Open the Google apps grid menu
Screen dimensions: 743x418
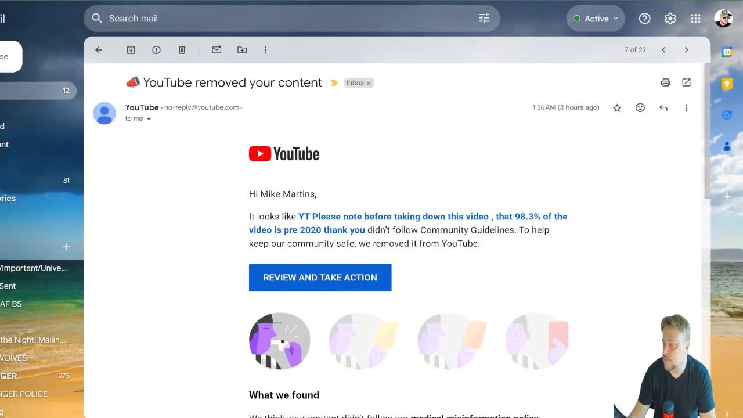coord(695,19)
